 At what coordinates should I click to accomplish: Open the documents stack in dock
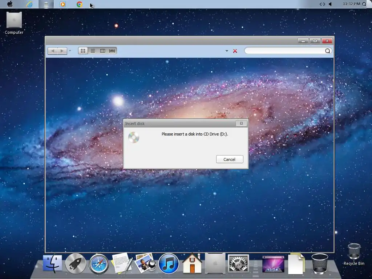click(296, 264)
